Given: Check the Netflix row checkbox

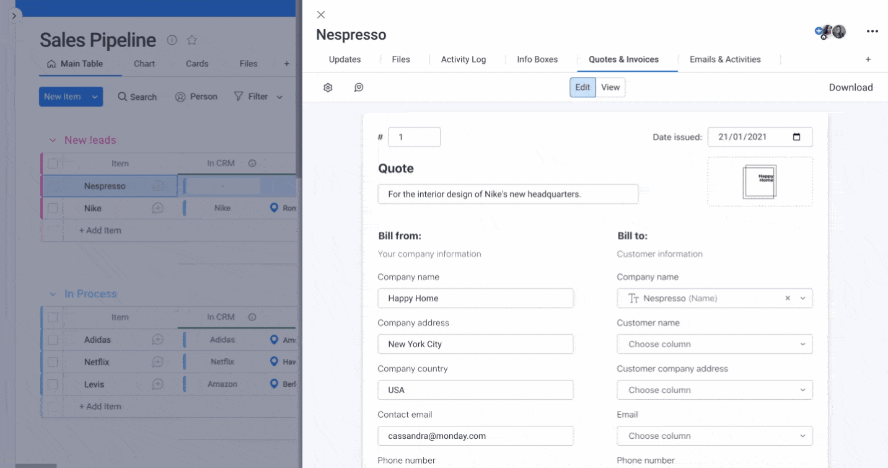Looking at the screenshot, I should click(53, 362).
